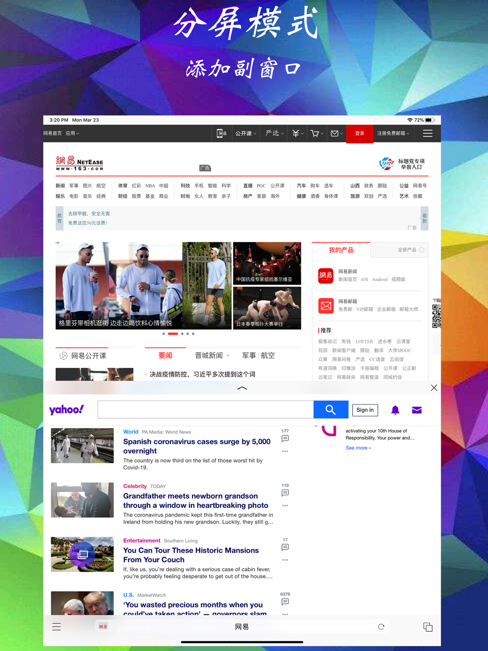Open the 网易公开课 section heading
This screenshot has width=488, height=651.
pyautogui.click(x=88, y=356)
